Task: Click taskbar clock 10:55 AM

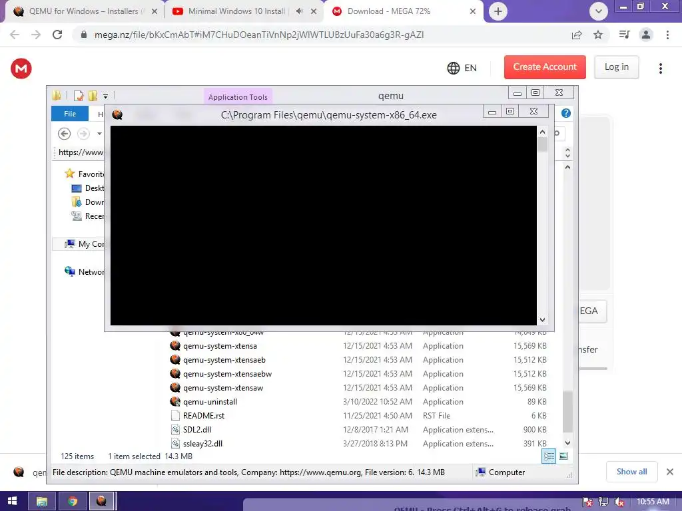Action: pos(653,502)
